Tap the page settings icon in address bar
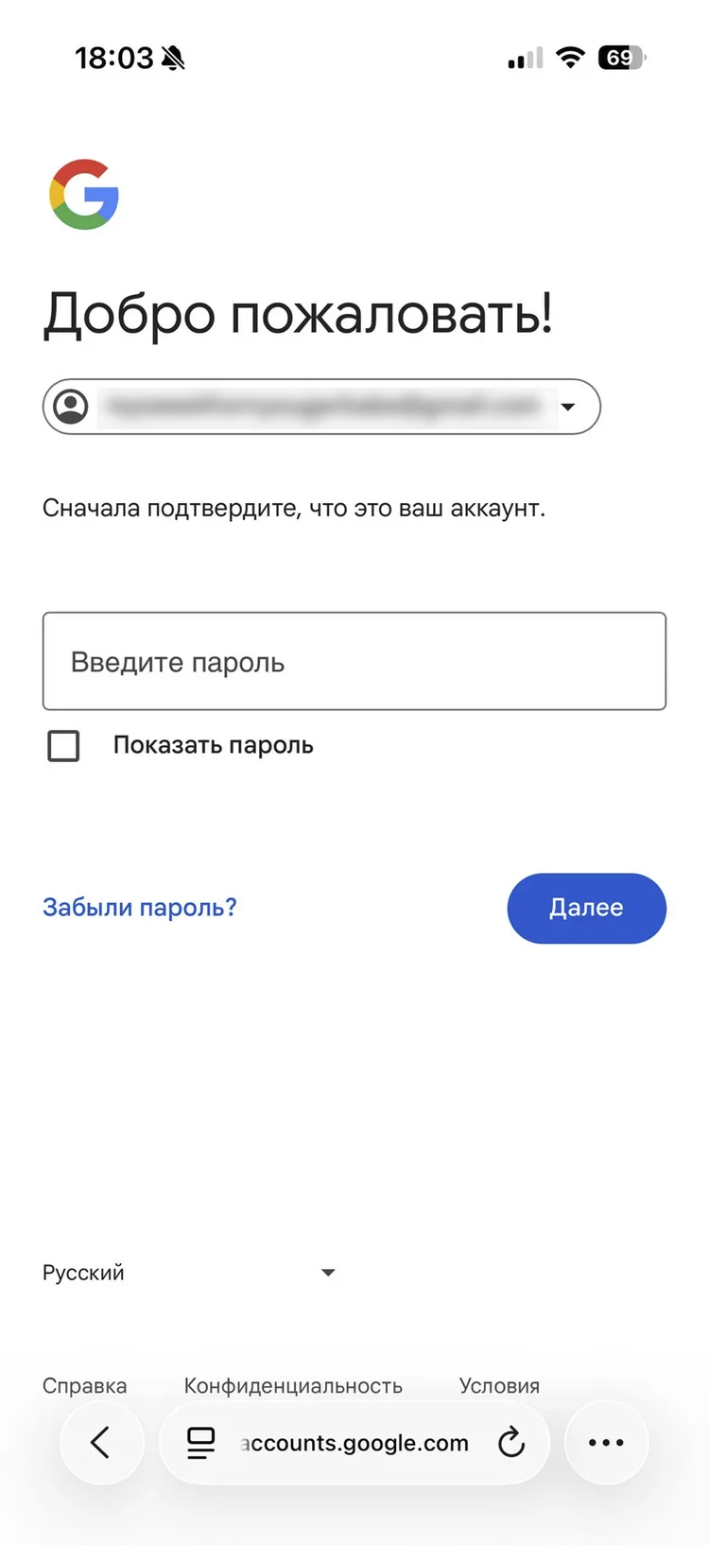The width and height of the screenshot is (709, 1545). click(x=200, y=1442)
